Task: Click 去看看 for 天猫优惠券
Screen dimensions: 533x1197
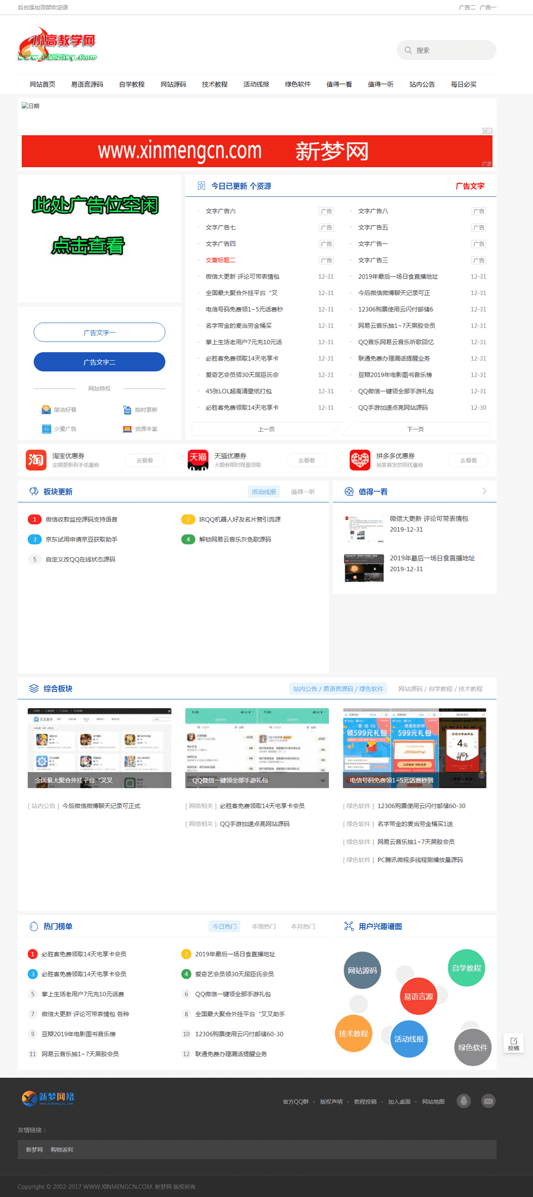Action: [x=306, y=460]
